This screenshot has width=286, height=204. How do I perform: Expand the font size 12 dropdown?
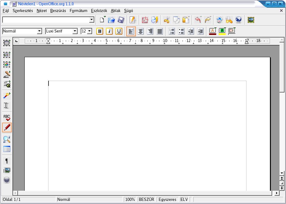point(89,31)
